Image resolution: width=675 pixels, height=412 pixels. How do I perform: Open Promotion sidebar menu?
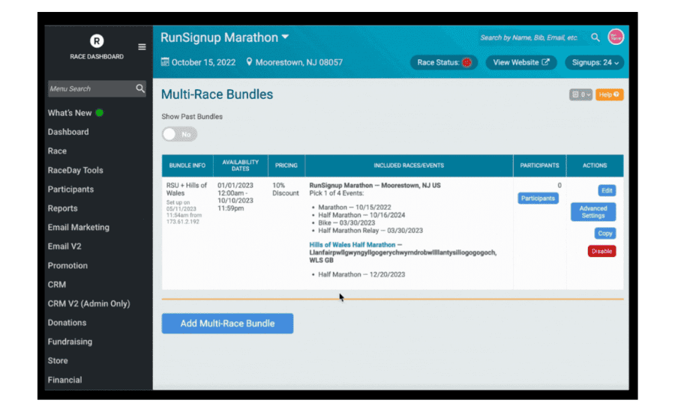67,265
